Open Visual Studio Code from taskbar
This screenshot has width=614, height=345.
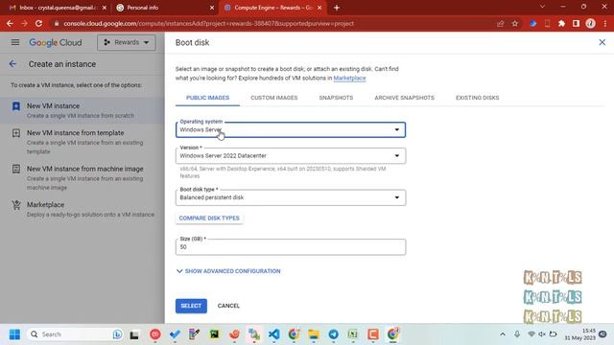pos(273,334)
